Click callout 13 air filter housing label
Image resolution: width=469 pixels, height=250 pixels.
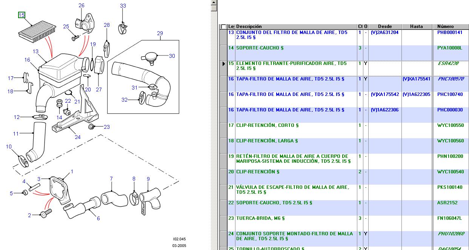[35, 51]
